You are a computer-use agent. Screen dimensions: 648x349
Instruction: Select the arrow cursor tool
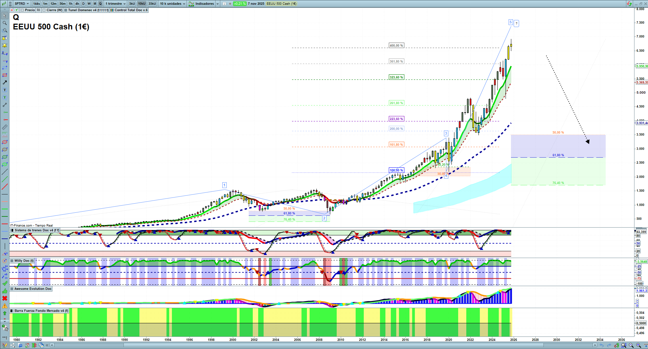5,16
